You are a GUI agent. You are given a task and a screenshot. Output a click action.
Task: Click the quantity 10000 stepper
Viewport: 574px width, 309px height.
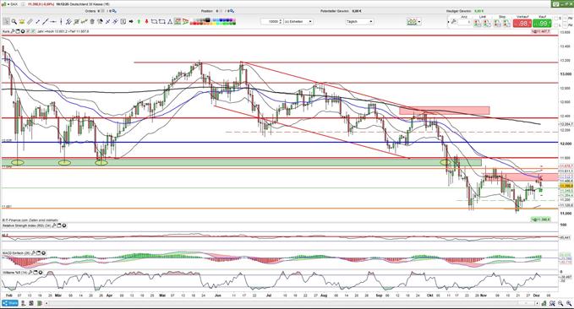click(x=281, y=22)
